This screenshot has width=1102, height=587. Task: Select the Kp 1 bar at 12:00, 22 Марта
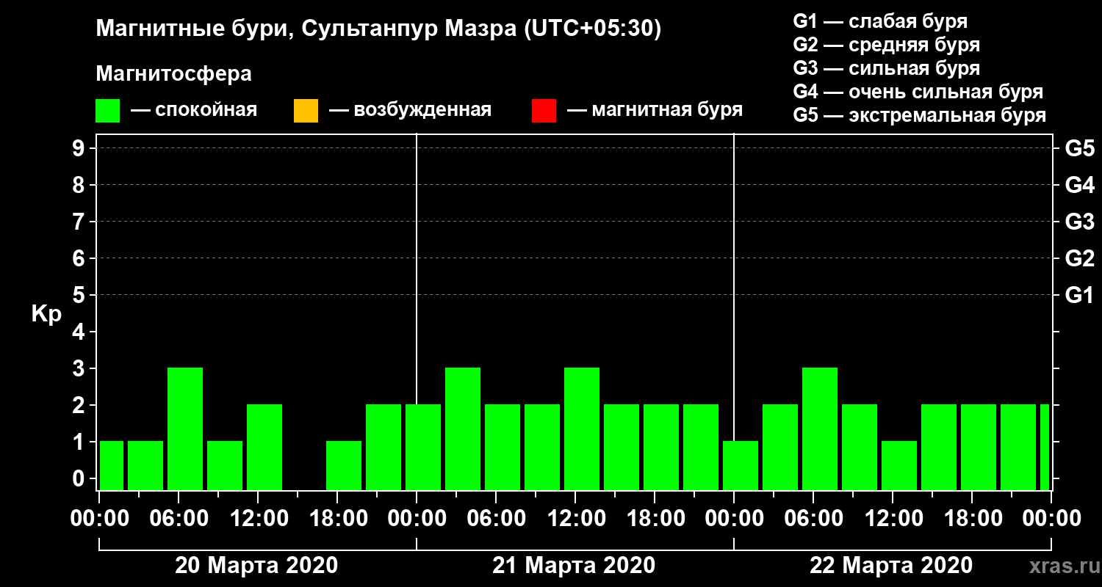pyautogui.click(x=899, y=465)
